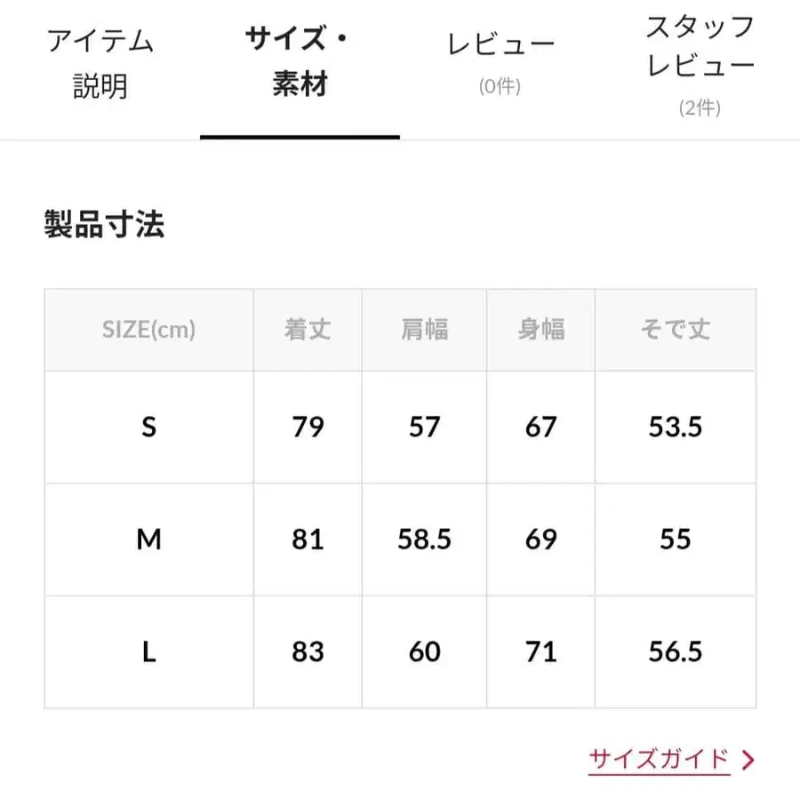Click the SIZE(cm) column header
Screen dimensions: 800x800
point(148,330)
